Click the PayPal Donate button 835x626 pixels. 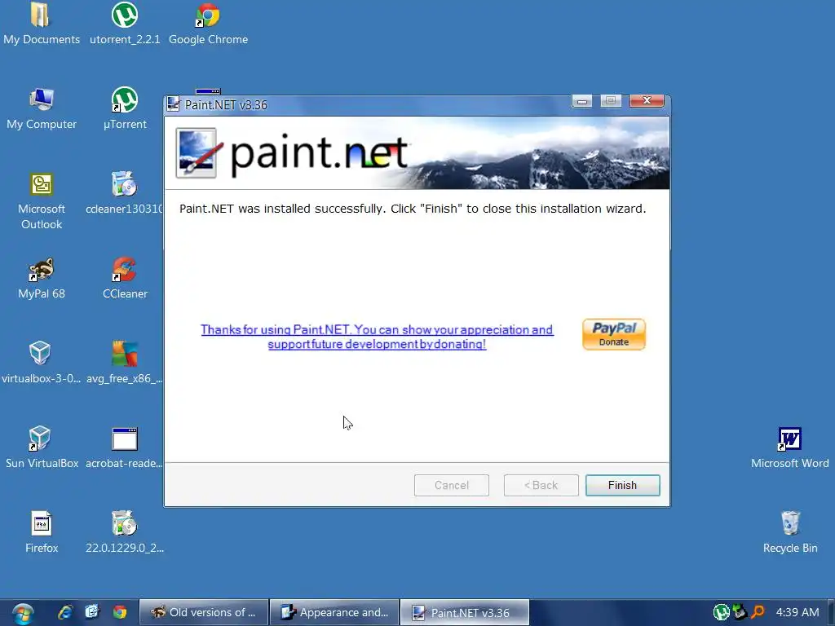point(614,334)
